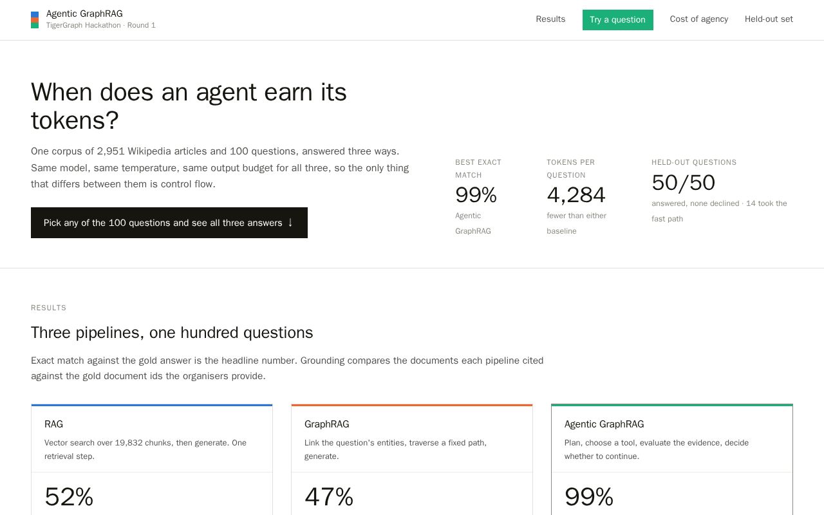Click 'fewer than either baseline' caption
The image size is (824, 515).
tap(576, 223)
